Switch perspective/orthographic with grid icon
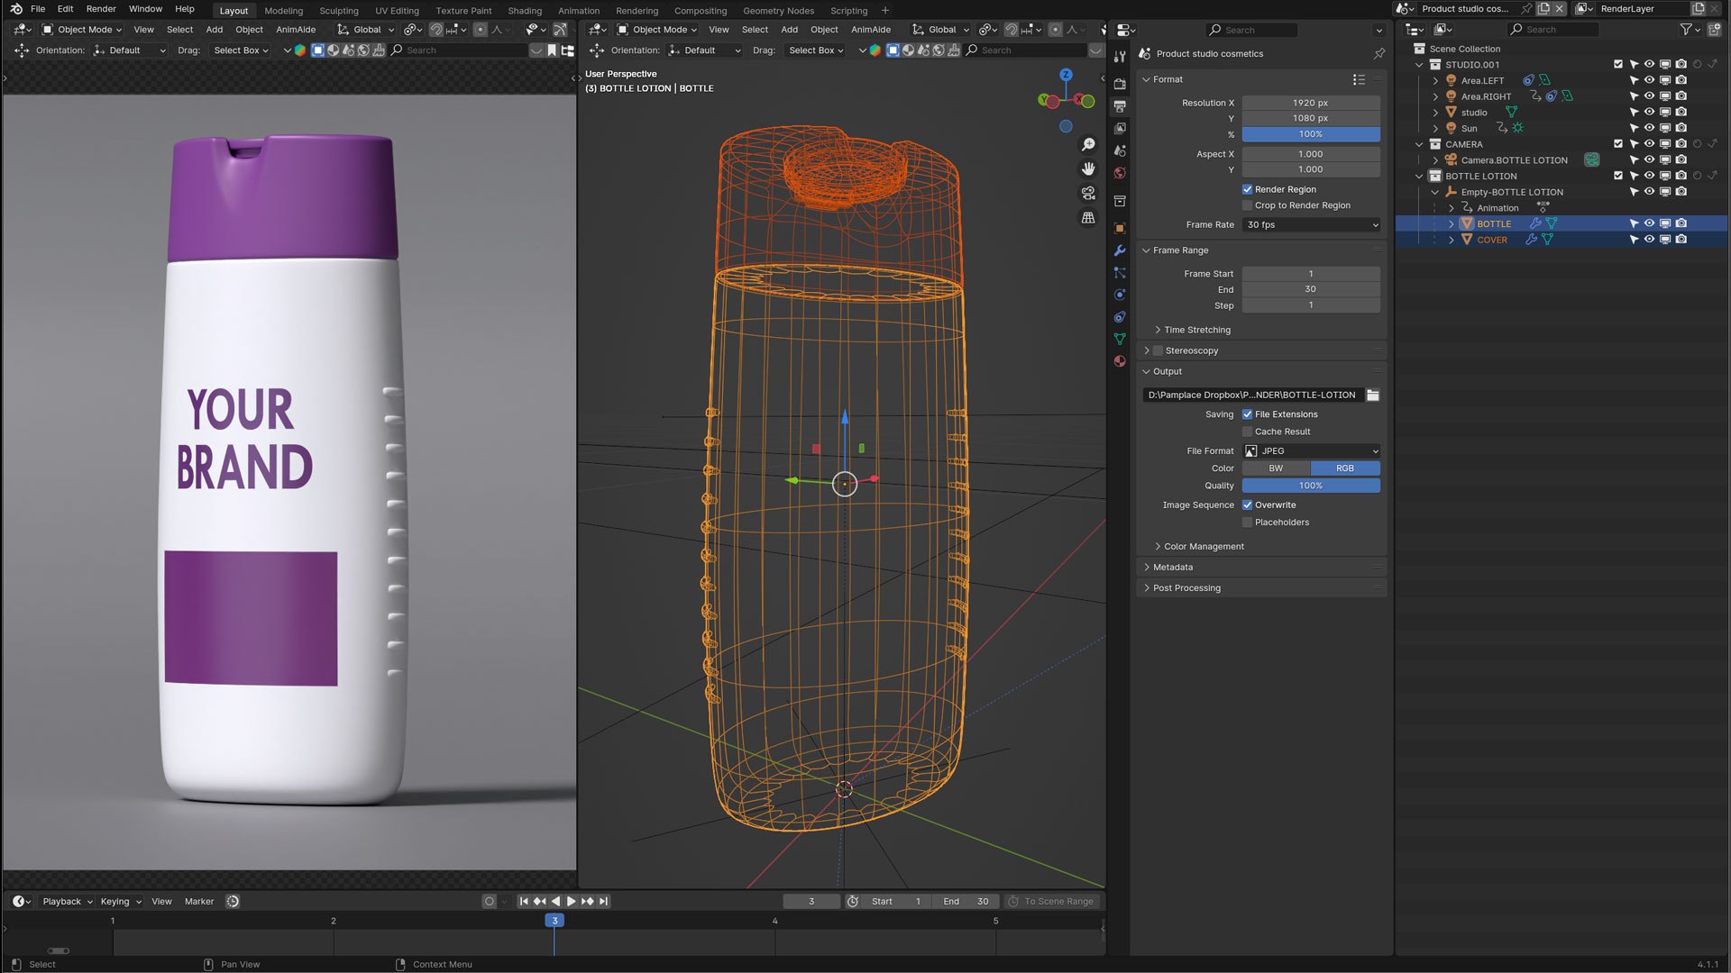The image size is (1731, 973). [1088, 218]
